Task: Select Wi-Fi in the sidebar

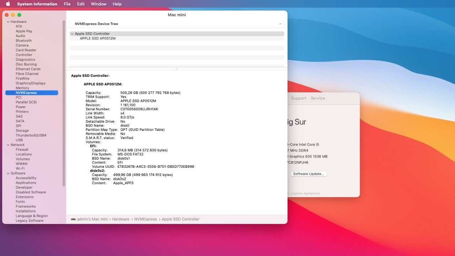Action: (x=20, y=168)
